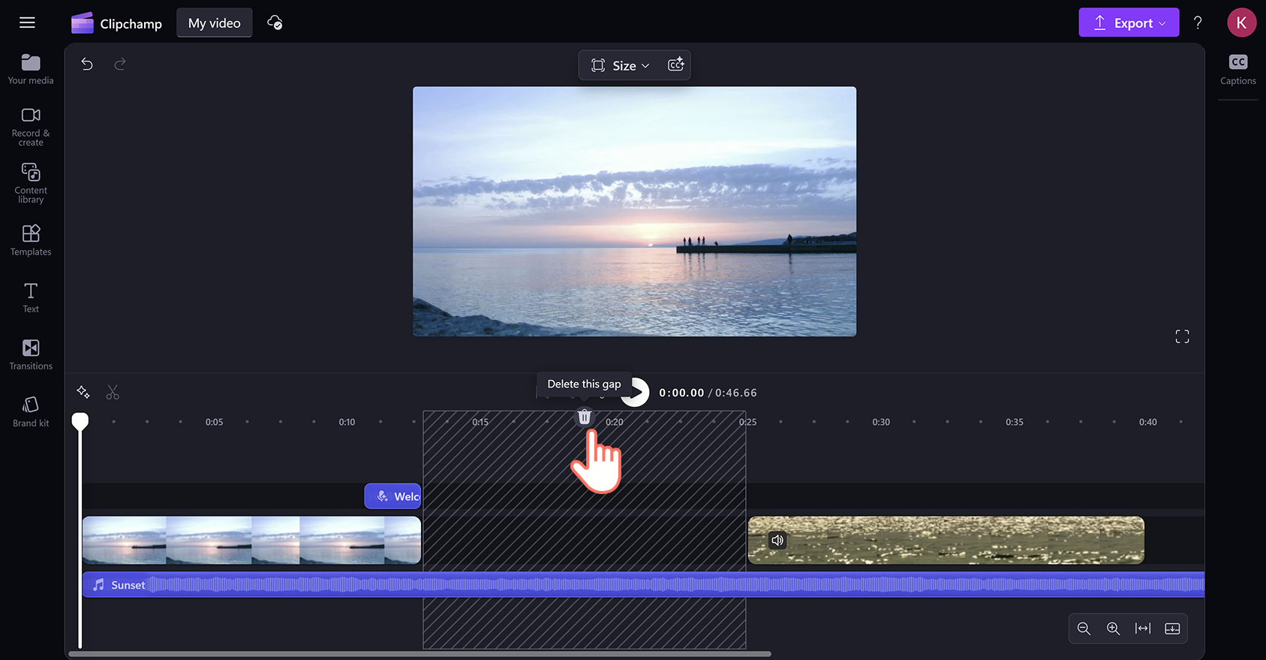This screenshot has height=660, width=1266.
Task: Select the sunset video clip on timeline
Action: [x=251, y=540]
